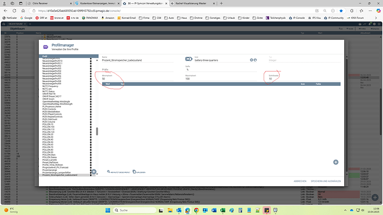Screen dimensions: 383x215
Task: Expand the BELEUCHTUNG tree node
Action: (x=42, y=37)
